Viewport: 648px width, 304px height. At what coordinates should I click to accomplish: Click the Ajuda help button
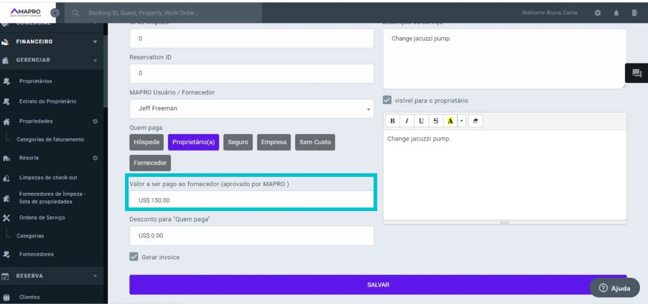(614, 288)
